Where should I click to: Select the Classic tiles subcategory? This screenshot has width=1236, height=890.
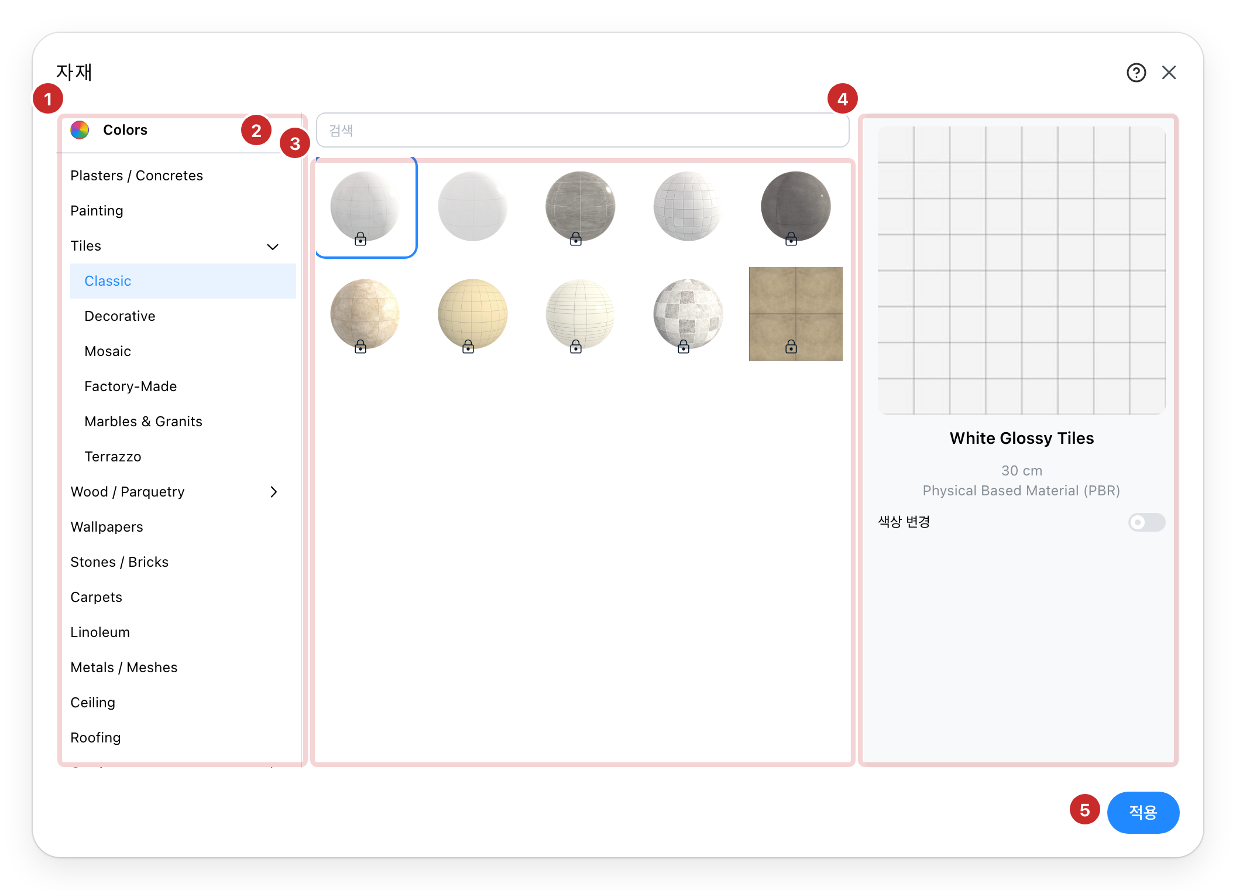pyautogui.click(x=183, y=281)
